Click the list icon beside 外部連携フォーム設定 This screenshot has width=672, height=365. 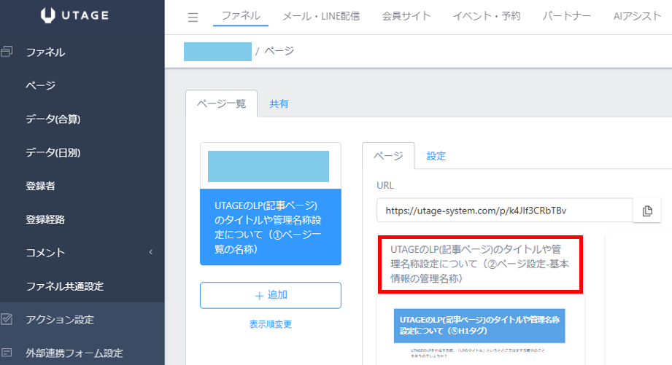[x=8, y=353]
